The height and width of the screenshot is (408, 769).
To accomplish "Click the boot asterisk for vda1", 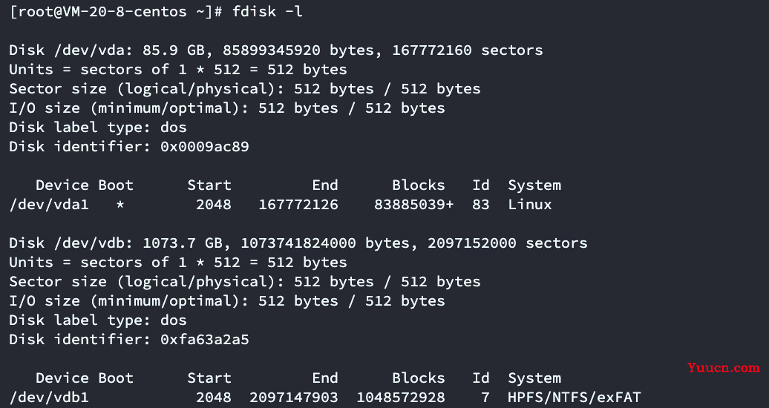I will coord(120,205).
